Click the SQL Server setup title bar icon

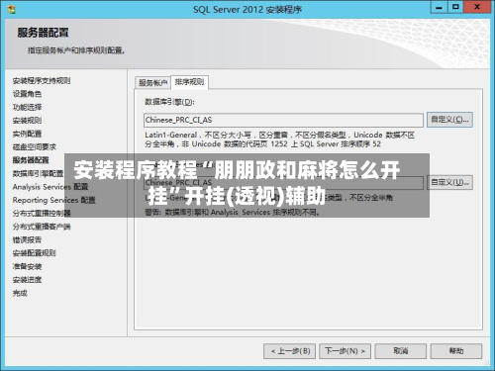tap(12, 9)
